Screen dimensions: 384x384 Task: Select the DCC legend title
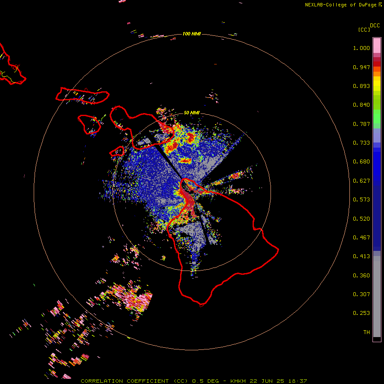[375, 26]
